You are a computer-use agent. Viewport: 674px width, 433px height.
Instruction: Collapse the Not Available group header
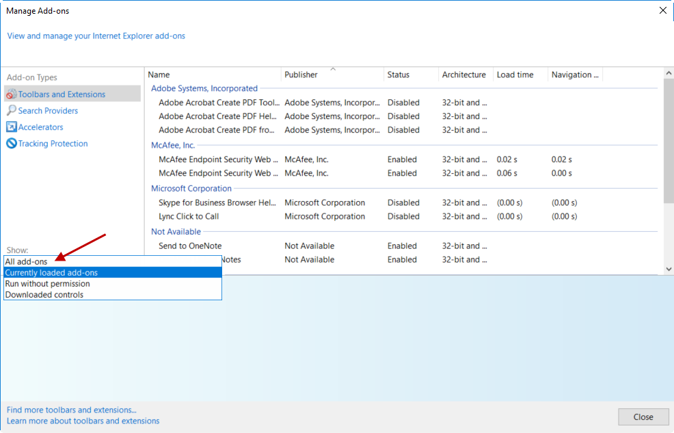pos(176,231)
